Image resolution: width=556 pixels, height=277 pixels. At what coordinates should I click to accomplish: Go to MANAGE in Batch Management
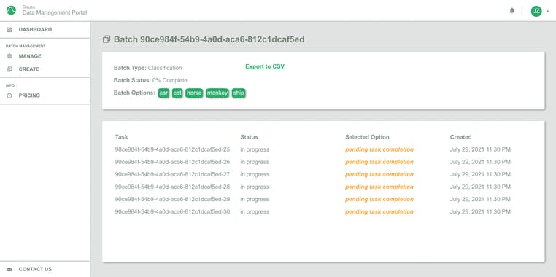click(x=30, y=56)
